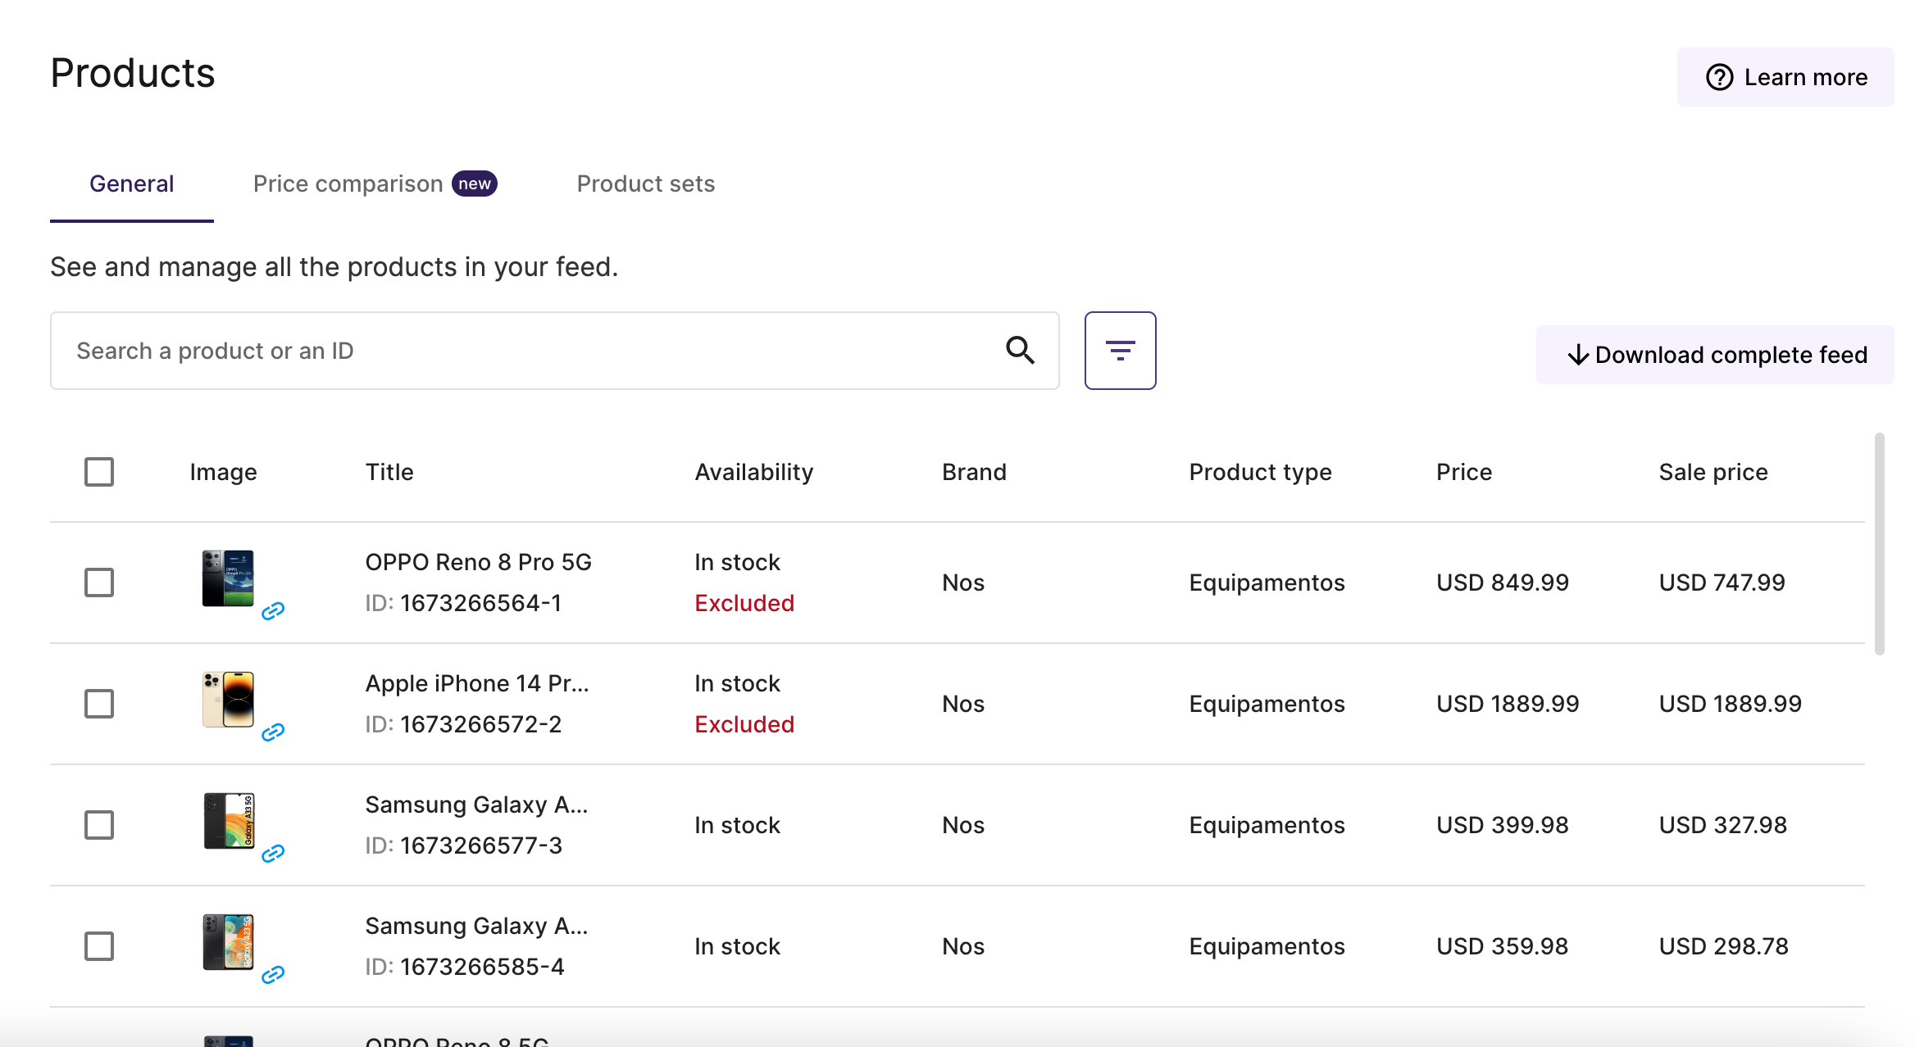Check the Apple iPhone 14 row checkbox
Image resolution: width=1915 pixels, height=1047 pixels.
(x=99, y=704)
